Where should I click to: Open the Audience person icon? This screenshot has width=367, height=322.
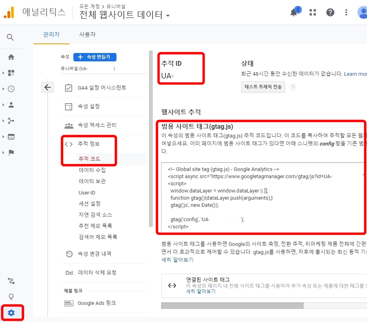tap(11, 105)
